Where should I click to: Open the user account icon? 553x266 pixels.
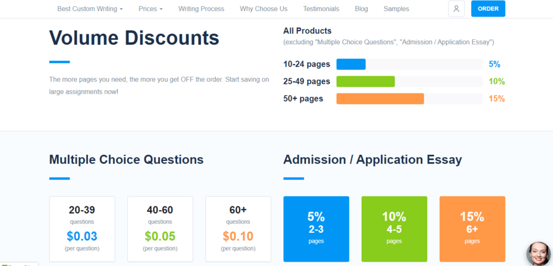tap(456, 9)
